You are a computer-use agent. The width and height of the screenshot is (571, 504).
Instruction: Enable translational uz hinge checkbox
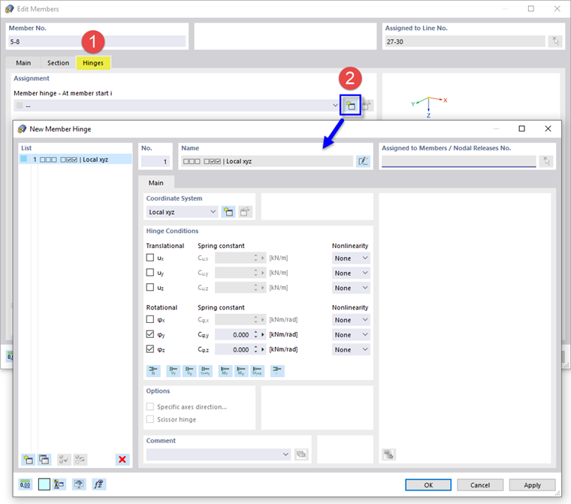(150, 288)
